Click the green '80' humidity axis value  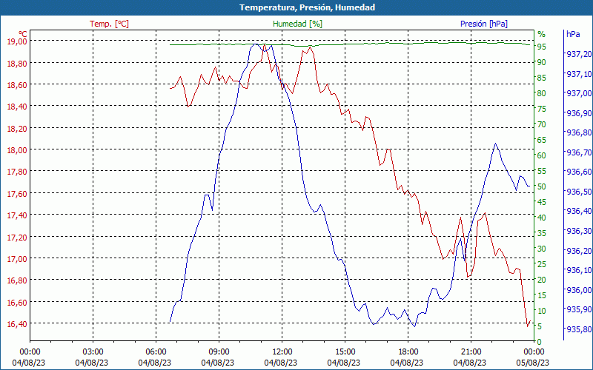coord(542,93)
